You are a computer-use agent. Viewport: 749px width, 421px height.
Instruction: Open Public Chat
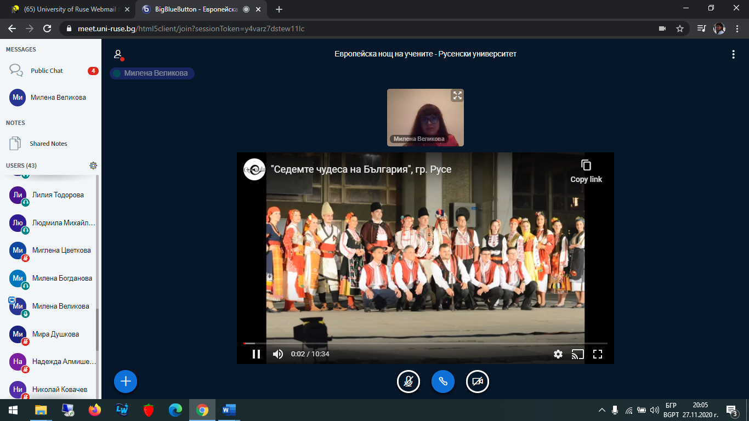47,71
